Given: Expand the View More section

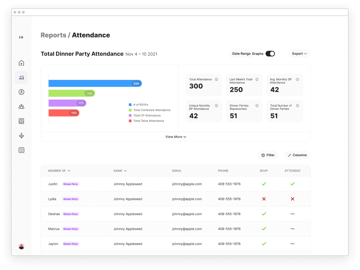Looking at the screenshot, I should 176,137.
